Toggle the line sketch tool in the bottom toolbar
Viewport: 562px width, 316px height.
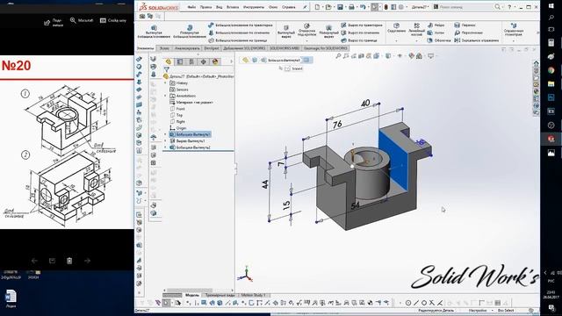[415, 303]
